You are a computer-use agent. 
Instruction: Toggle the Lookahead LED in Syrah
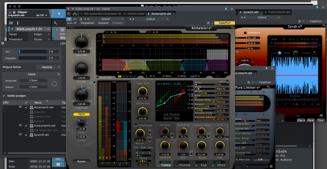point(246,33)
